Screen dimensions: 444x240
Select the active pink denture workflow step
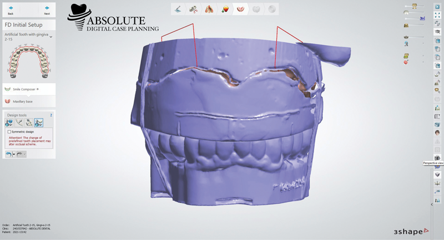240,9
